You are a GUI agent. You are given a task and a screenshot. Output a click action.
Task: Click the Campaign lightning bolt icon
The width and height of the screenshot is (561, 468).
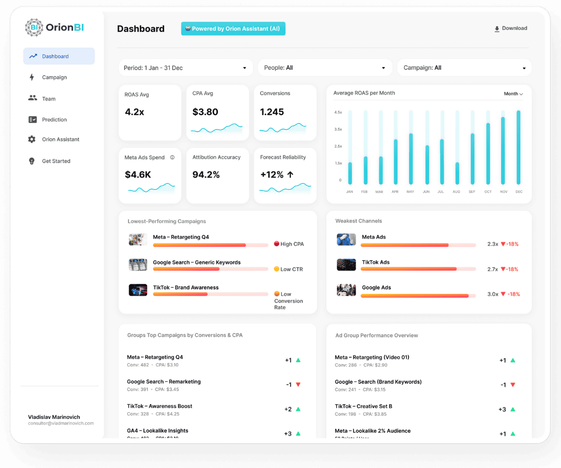coord(32,77)
